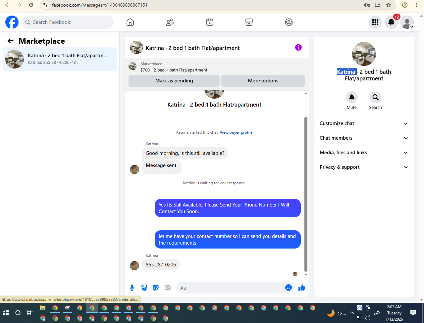Open the Facebook logo home link

click(x=12, y=22)
